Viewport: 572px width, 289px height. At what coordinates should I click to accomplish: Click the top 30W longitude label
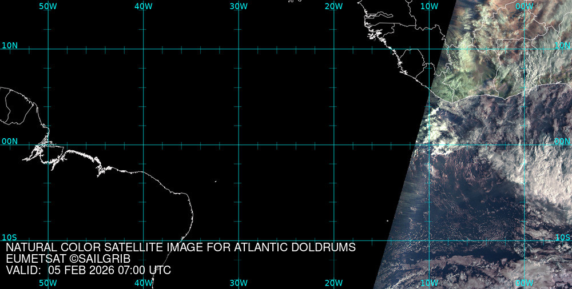[x=238, y=6]
